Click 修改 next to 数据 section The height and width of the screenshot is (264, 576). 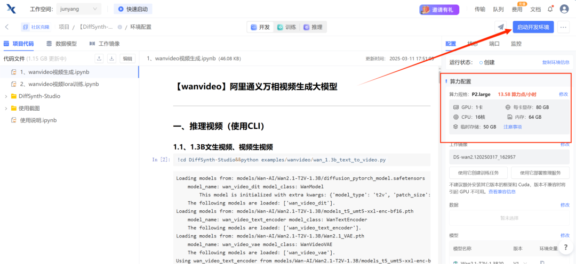[x=565, y=205]
